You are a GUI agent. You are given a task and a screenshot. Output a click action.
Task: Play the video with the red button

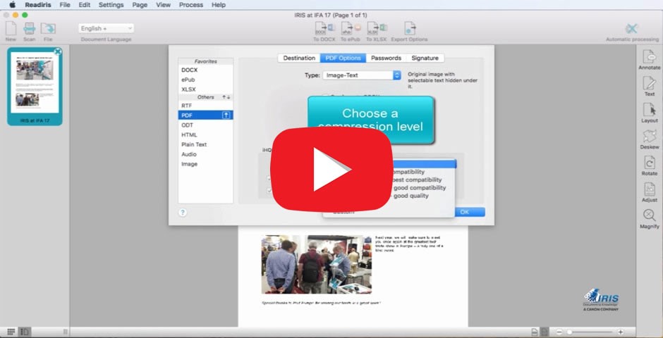point(331,169)
